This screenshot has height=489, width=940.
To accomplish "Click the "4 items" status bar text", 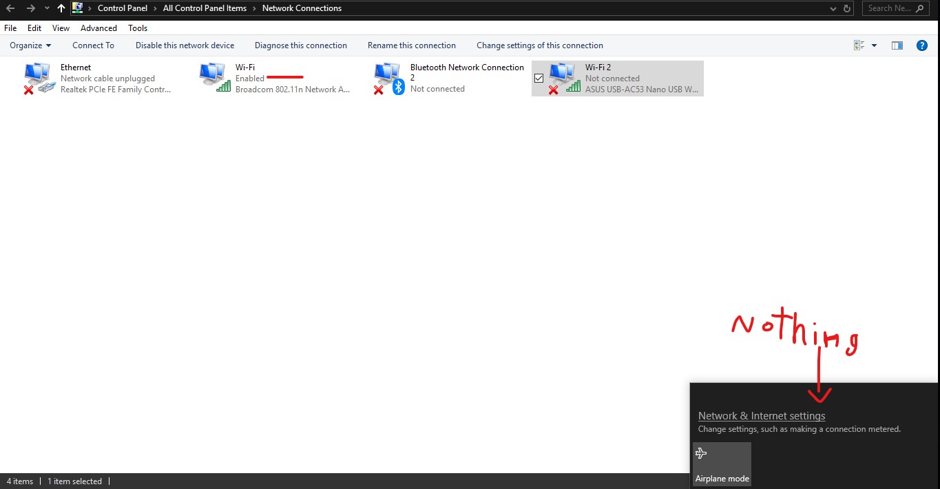I will click(x=20, y=481).
